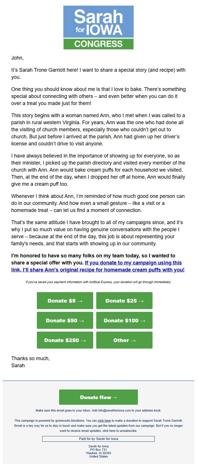The image size is (197, 464).
Task: Follow the footer "click here" donation link
Action: point(104,421)
